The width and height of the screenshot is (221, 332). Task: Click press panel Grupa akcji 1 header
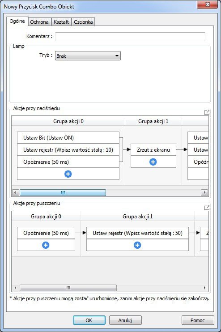point(153,121)
